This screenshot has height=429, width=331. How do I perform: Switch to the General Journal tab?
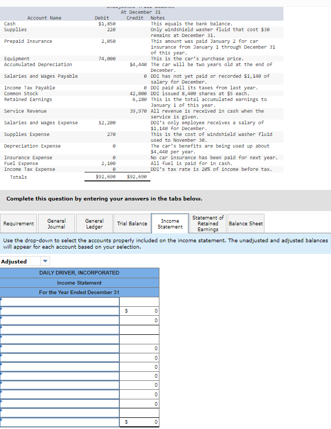pyautogui.click(x=56, y=224)
